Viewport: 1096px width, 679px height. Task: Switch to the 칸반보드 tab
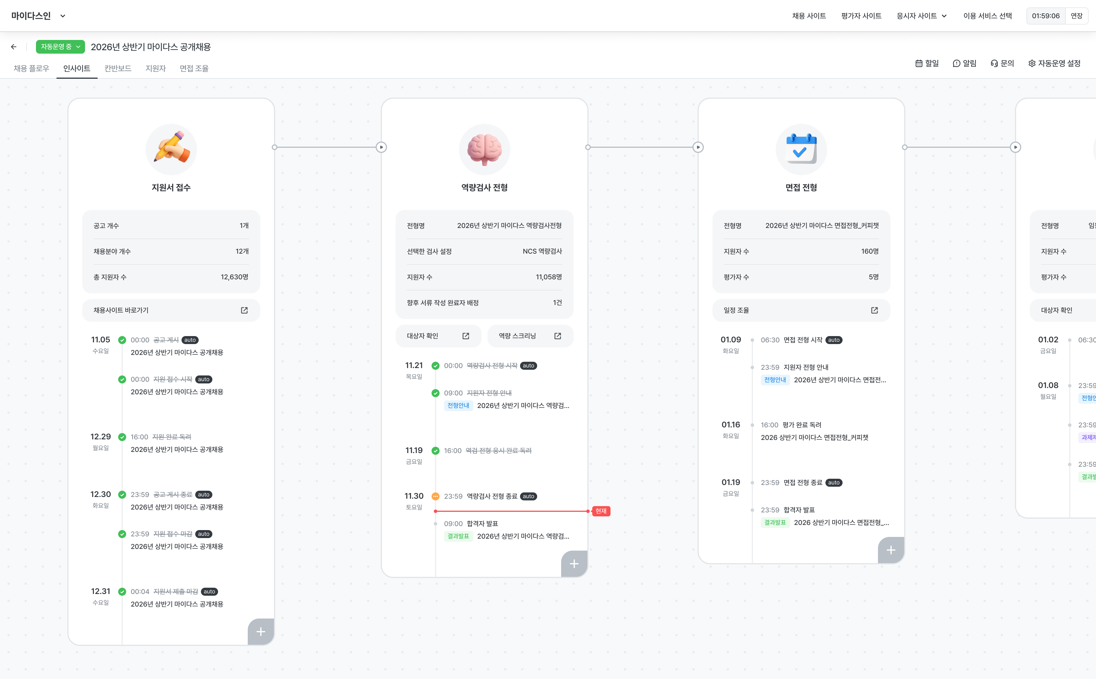click(118, 68)
